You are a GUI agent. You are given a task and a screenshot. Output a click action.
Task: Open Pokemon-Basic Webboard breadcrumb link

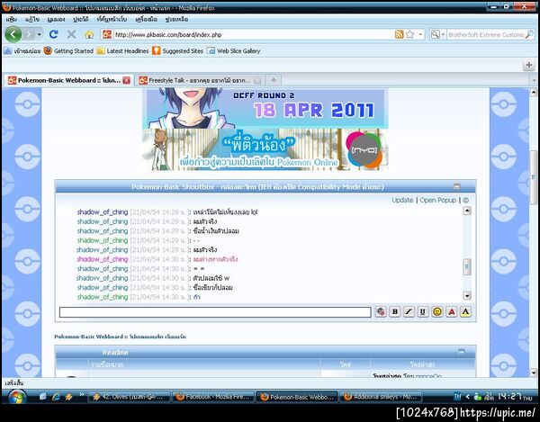(120, 337)
